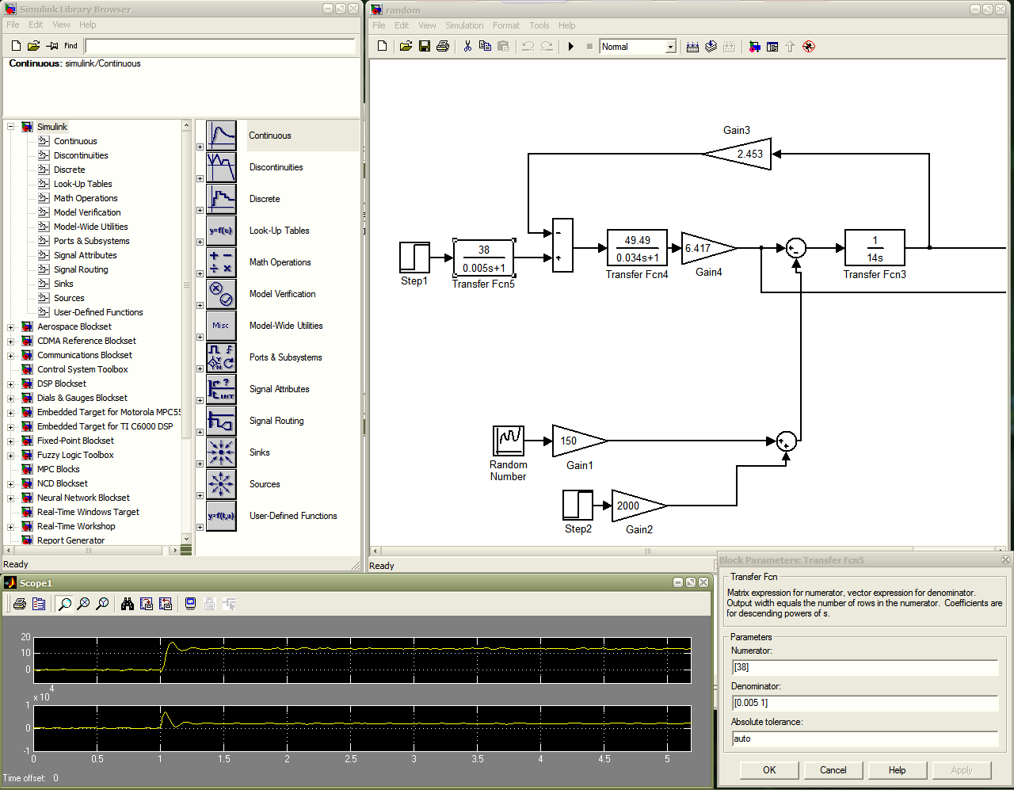Click OK in the Block Parameters dialog

(769, 770)
